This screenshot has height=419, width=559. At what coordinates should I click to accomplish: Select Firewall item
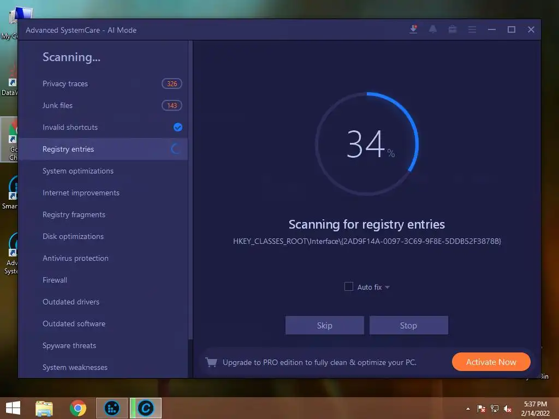point(103,280)
